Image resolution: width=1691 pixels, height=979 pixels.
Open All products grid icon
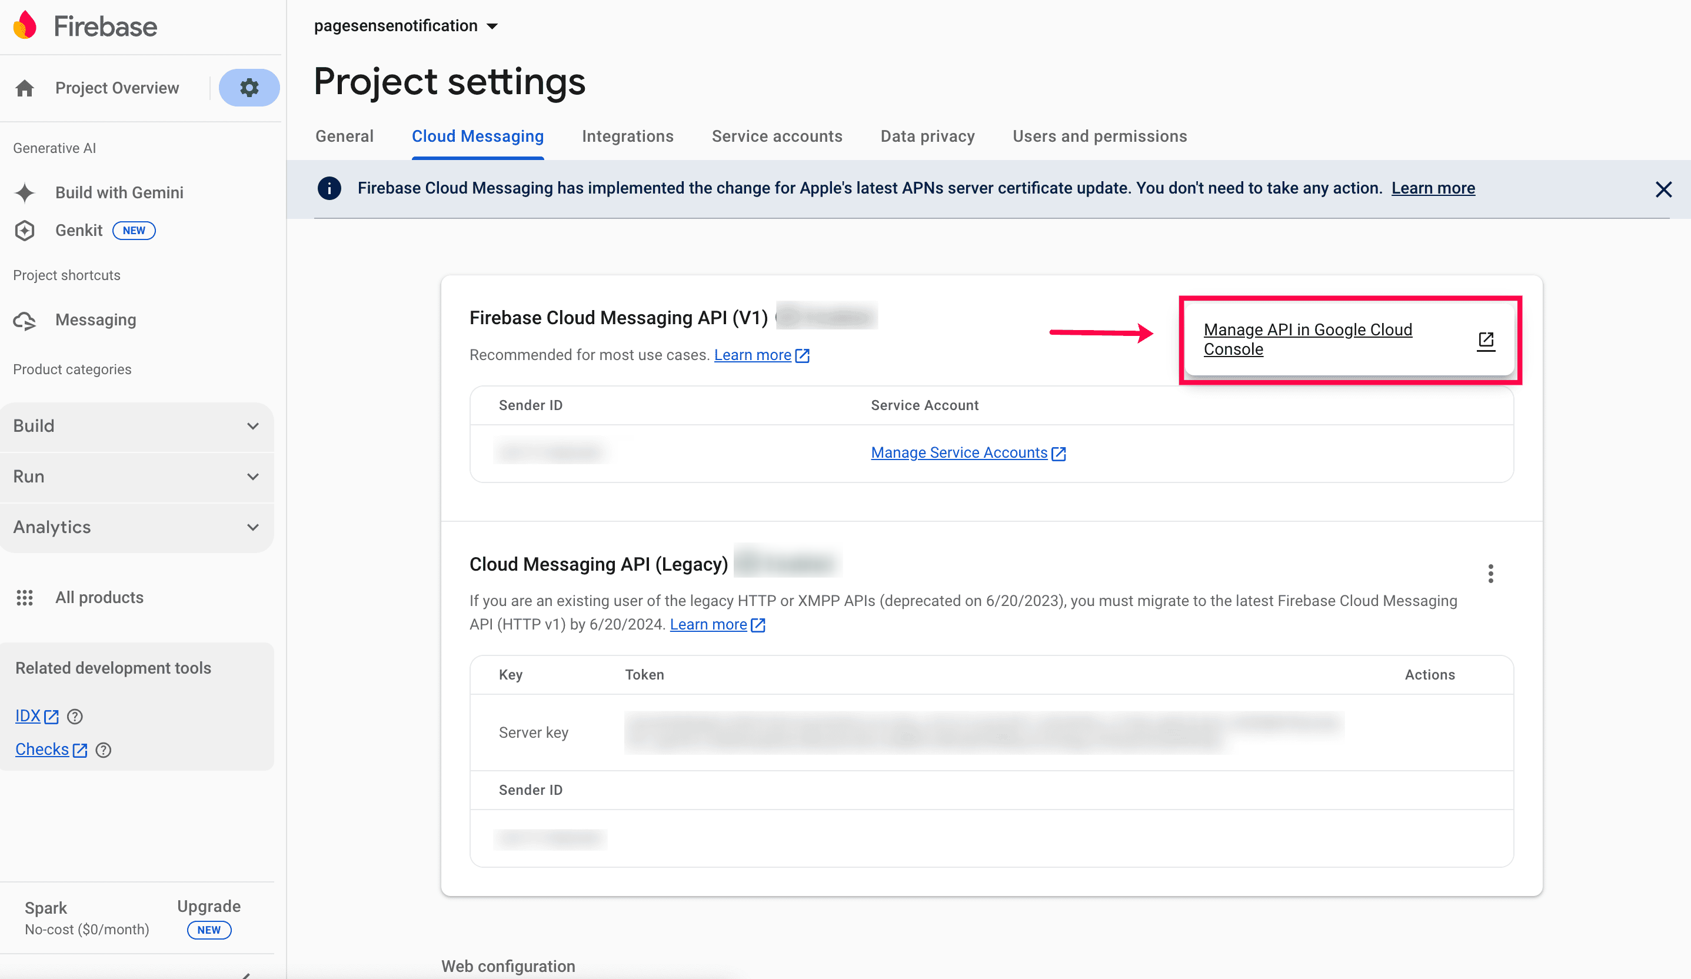(x=25, y=597)
